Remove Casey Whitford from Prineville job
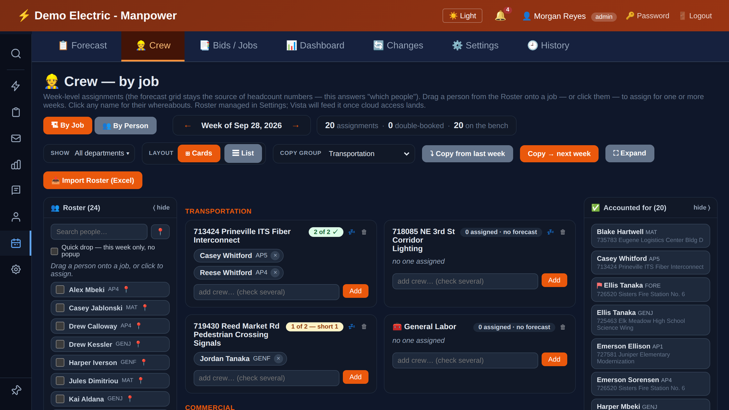 pos(275,256)
